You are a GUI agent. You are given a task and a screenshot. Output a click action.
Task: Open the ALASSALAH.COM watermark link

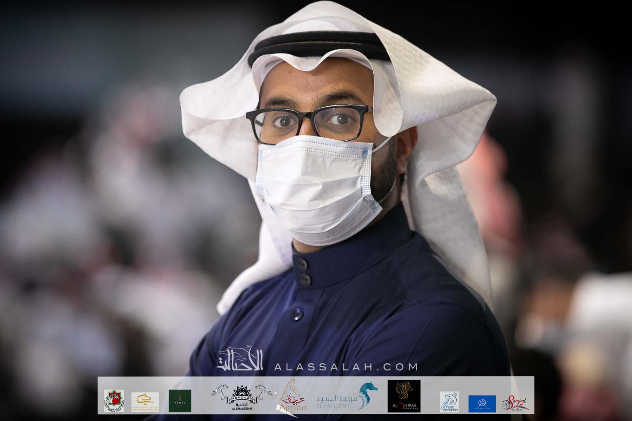click(345, 367)
